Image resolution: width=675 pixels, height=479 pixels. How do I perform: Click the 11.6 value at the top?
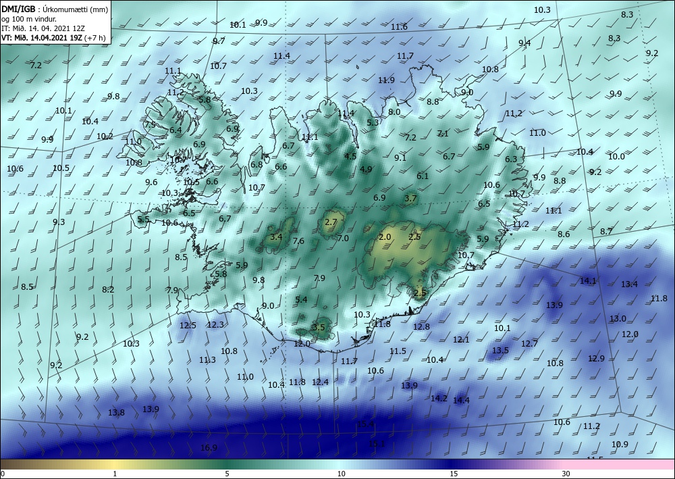[399, 27]
